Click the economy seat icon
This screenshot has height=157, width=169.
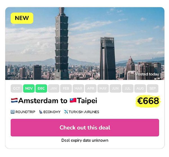[x=41, y=112]
